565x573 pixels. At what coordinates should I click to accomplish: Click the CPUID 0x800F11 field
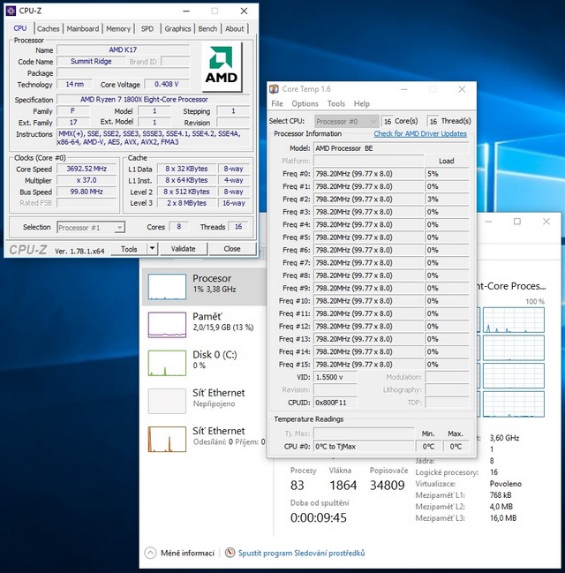(x=335, y=403)
